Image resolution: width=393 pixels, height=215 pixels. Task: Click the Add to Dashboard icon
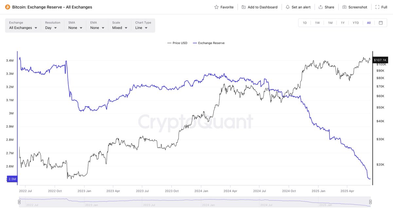(x=244, y=7)
